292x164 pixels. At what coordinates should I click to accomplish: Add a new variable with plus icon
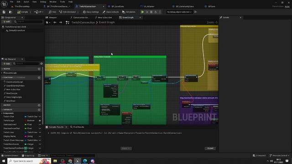39,110
